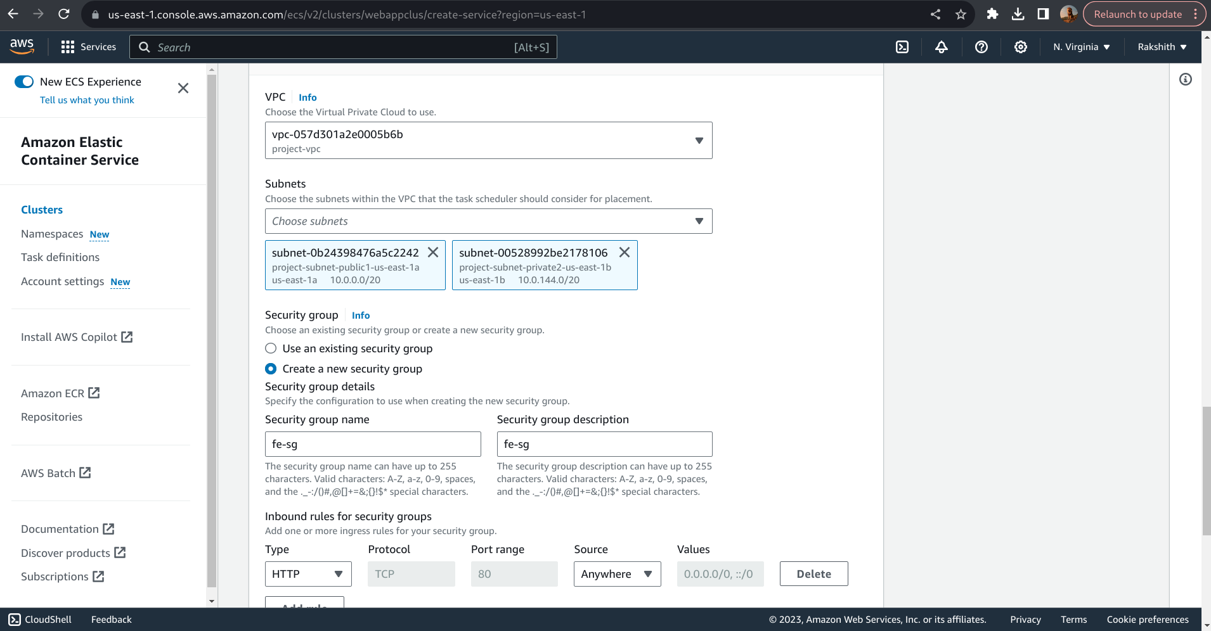Toggle the New ECS Experience switch
This screenshot has width=1211, height=631.
pyautogui.click(x=24, y=82)
